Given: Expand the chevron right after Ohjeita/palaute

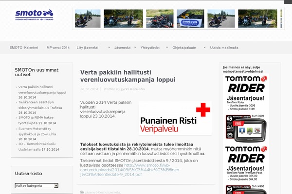Looking at the screenshot, I should pos(204,48).
